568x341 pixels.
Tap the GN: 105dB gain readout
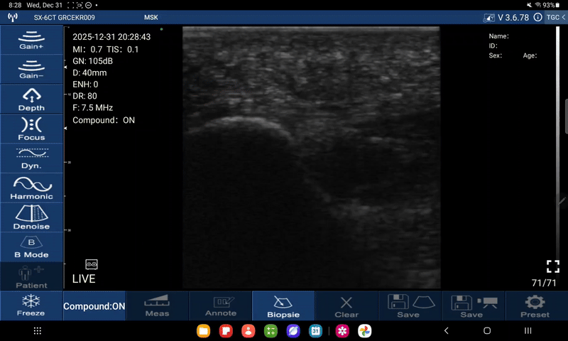[93, 61]
